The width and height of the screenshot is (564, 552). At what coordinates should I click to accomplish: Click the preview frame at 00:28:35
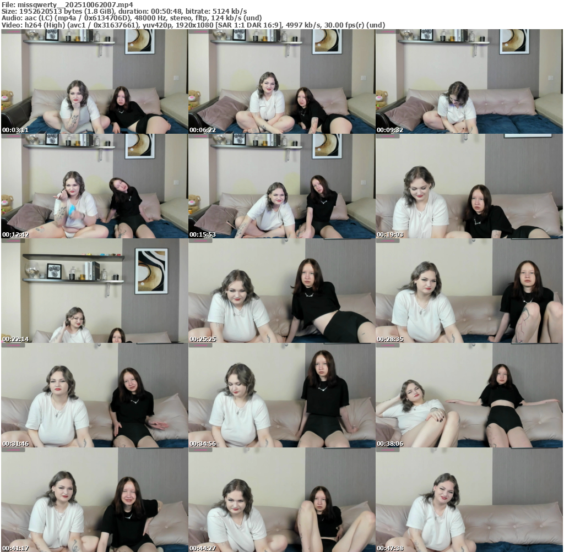click(469, 291)
